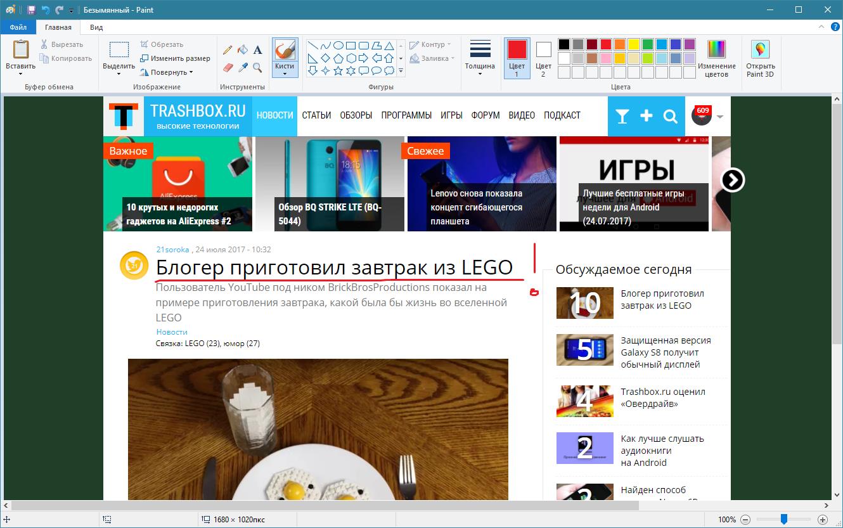Click the Обрезать crop button

point(162,44)
